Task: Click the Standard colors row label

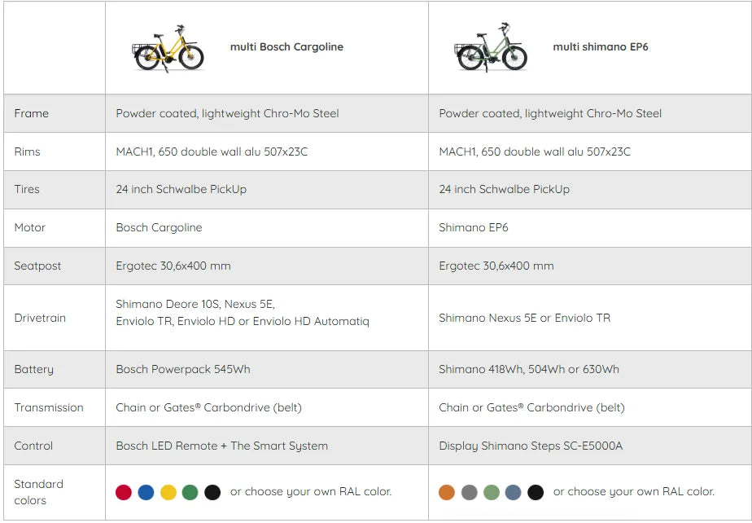Action: 38,492
